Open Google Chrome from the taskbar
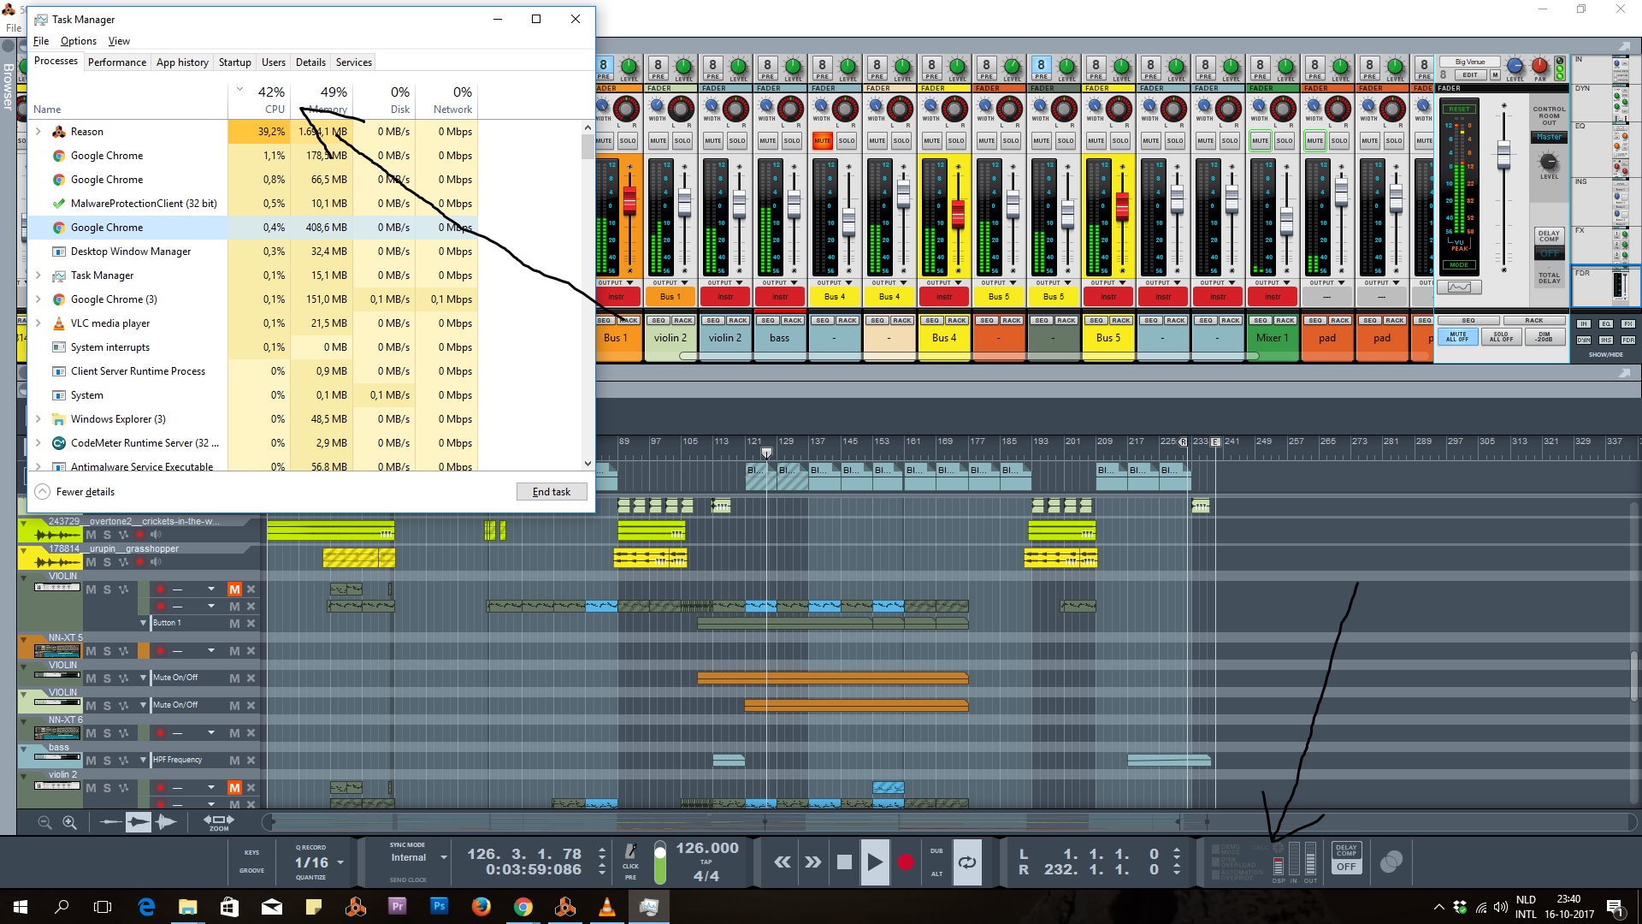This screenshot has height=924, width=1642. [x=523, y=906]
